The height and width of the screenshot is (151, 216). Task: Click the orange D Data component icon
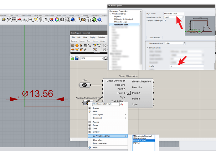point(81,46)
